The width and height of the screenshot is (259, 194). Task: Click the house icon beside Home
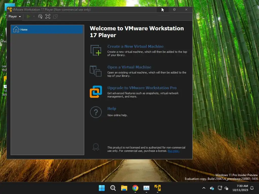16,29
